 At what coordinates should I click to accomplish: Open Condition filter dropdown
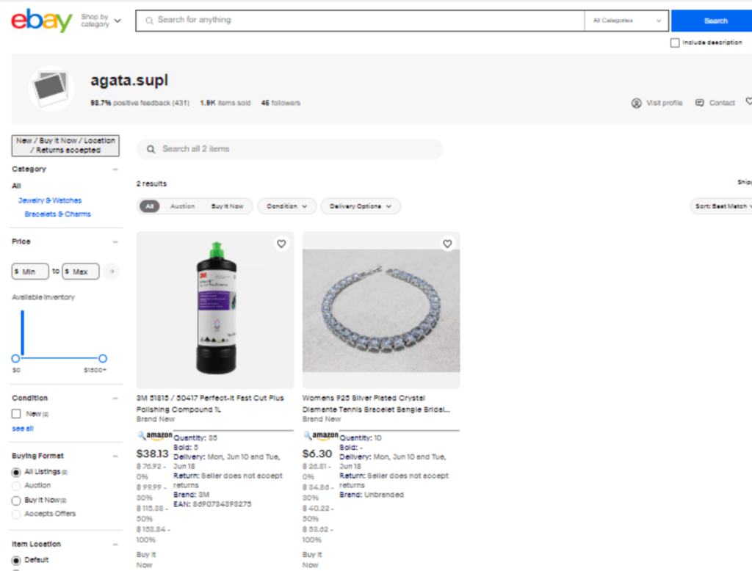coord(287,206)
